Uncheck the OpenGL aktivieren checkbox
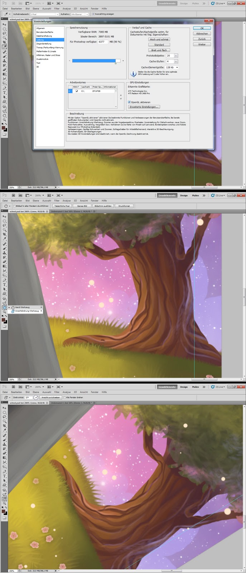The image size is (246, 573). click(129, 102)
